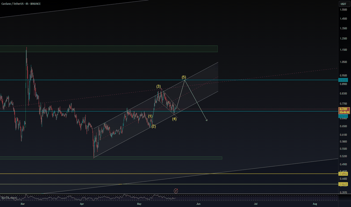Viewport: 351px width, 207px height.
Task: Click the 0.8300 price axis value
Action: (x=343, y=94)
